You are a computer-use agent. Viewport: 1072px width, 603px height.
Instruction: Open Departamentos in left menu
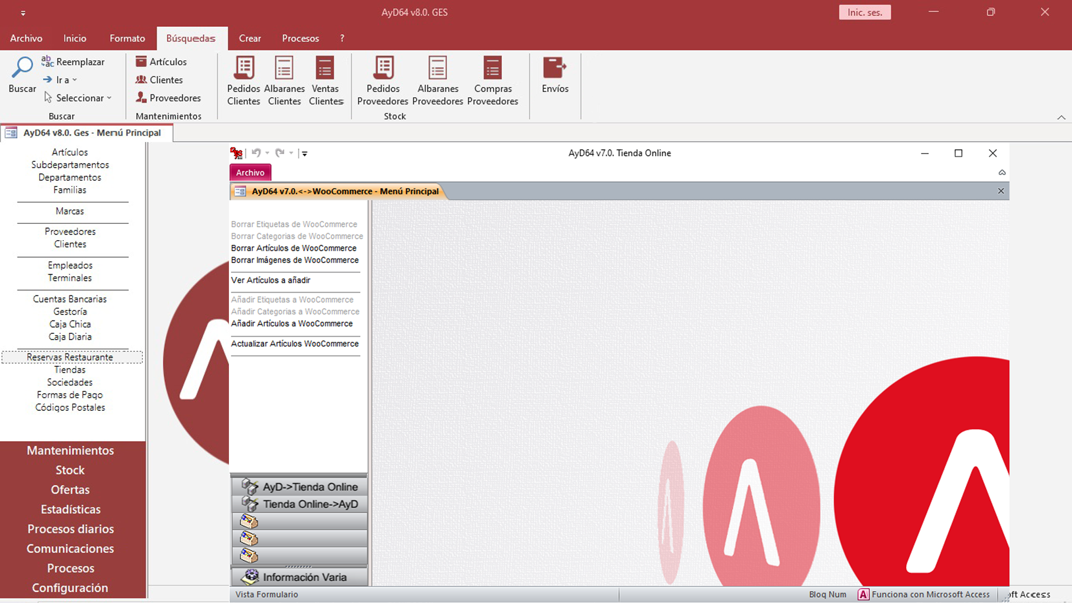point(70,178)
